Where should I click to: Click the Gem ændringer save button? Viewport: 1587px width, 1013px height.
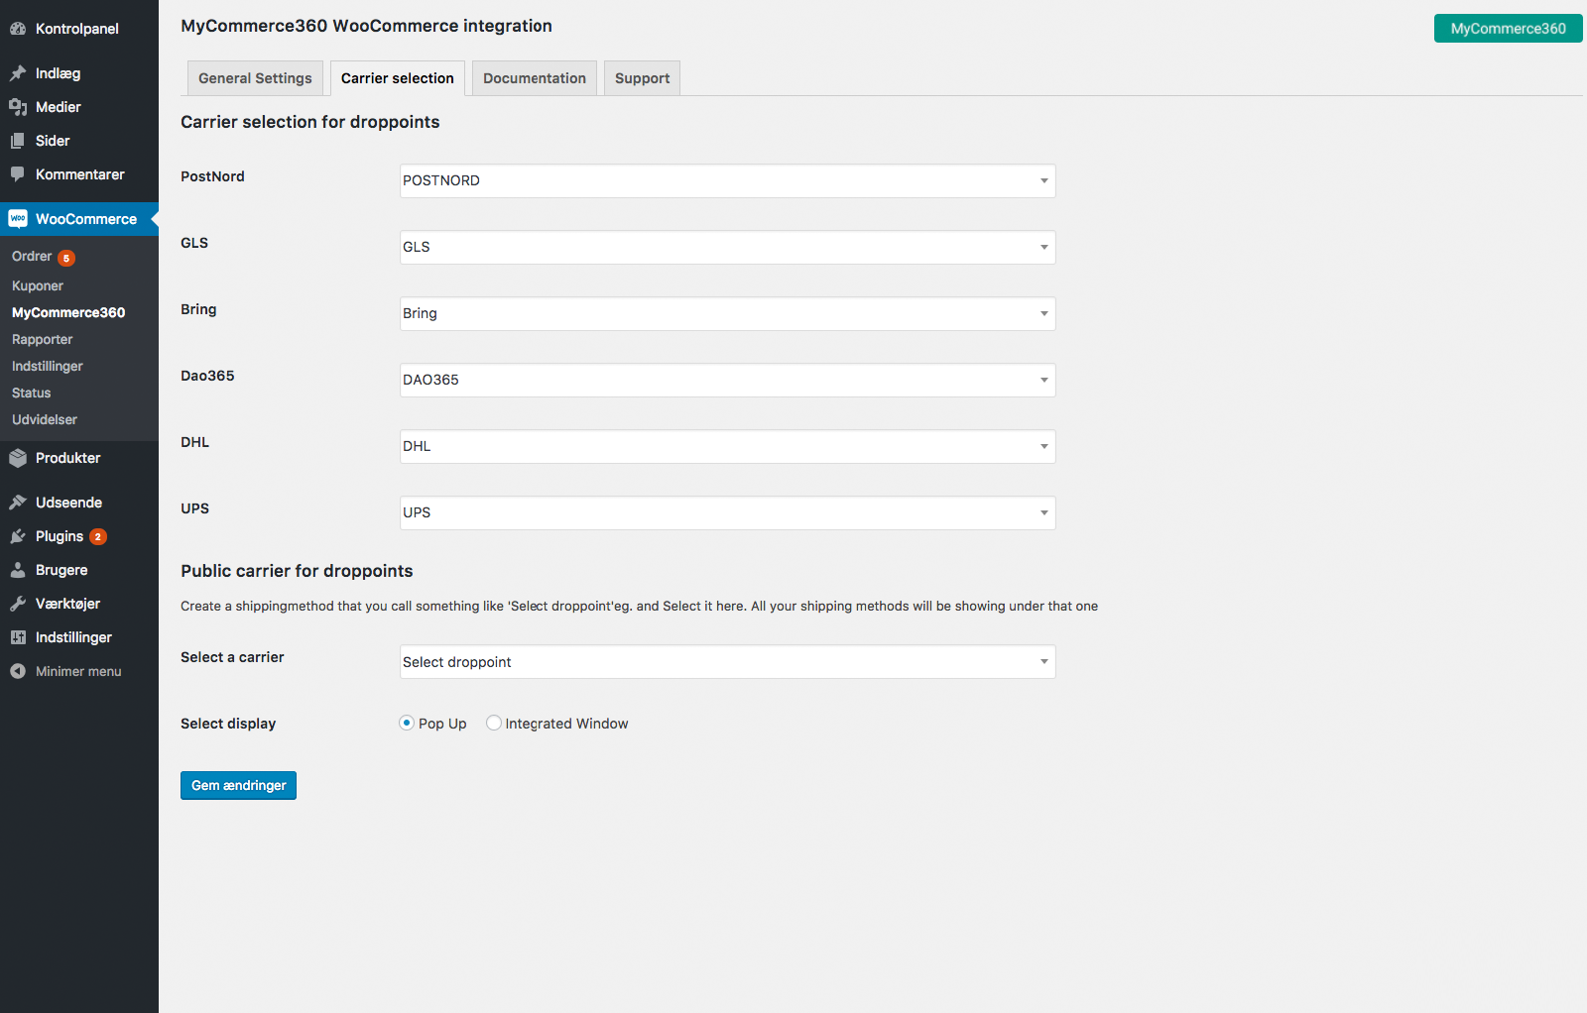[238, 785]
